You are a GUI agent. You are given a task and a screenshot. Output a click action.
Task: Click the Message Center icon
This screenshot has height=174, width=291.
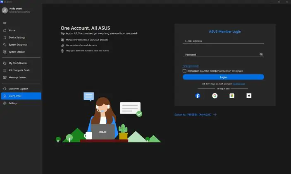[x=5, y=77]
